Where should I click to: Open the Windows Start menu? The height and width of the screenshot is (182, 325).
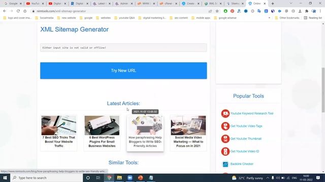[5, 177]
